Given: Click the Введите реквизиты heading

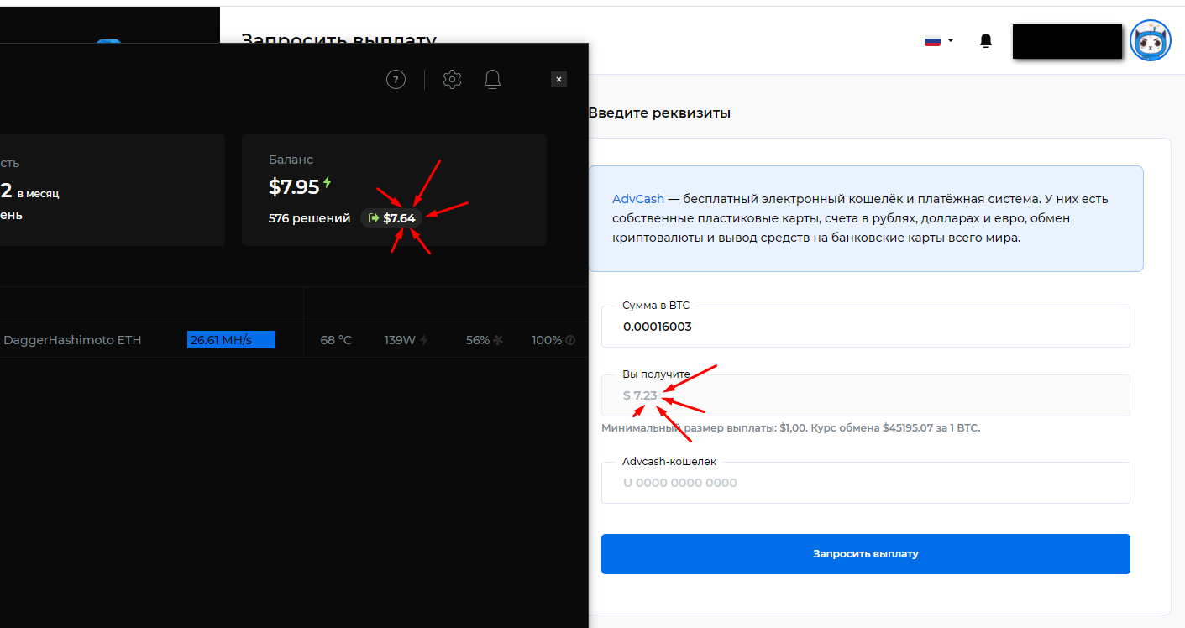Looking at the screenshot, I should tap(659, 113).
